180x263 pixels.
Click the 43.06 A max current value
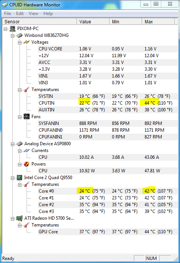point(152,157)
